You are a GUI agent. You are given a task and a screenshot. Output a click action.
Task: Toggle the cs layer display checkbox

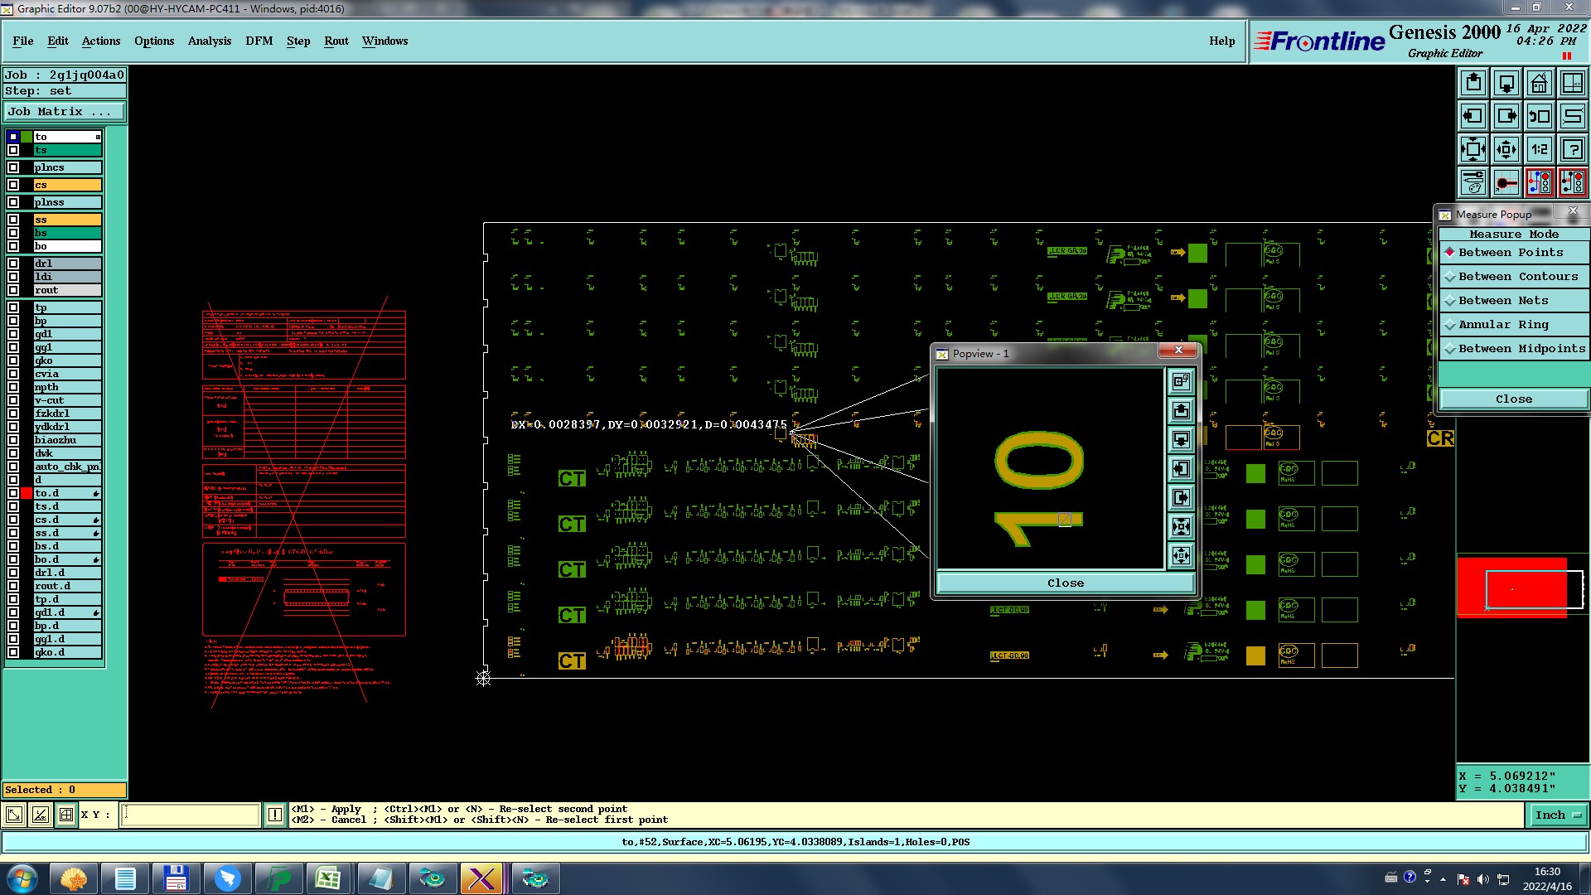click(13, 185)
